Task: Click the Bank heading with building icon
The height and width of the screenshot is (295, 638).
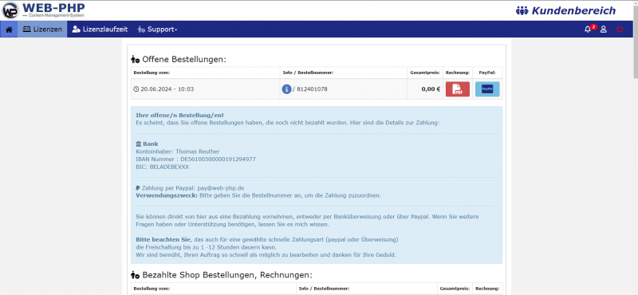Action: 147,144
